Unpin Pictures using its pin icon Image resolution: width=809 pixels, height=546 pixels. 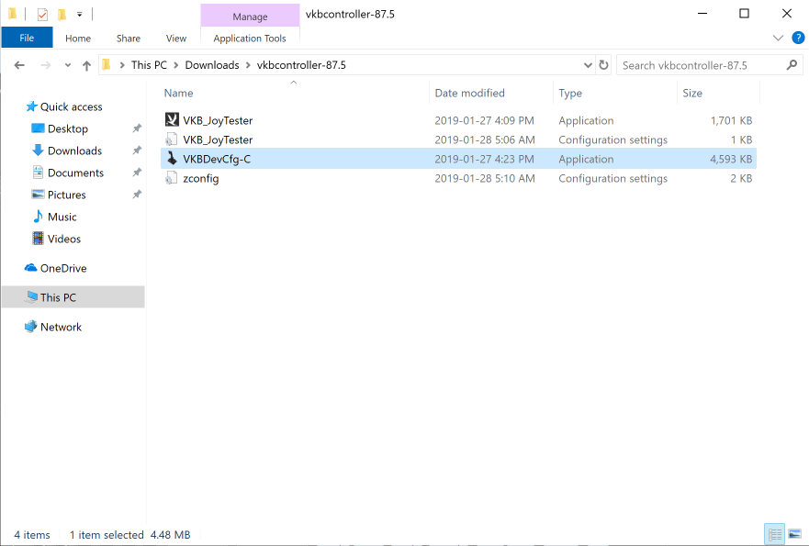click(137, 195)
